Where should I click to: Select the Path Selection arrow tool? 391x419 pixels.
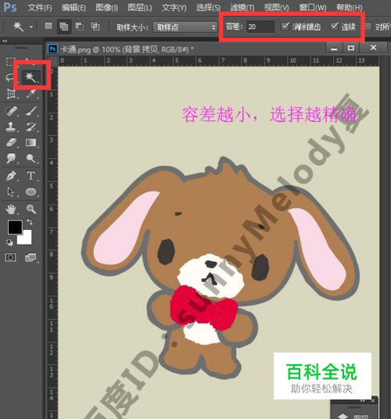tap(11, 192)
